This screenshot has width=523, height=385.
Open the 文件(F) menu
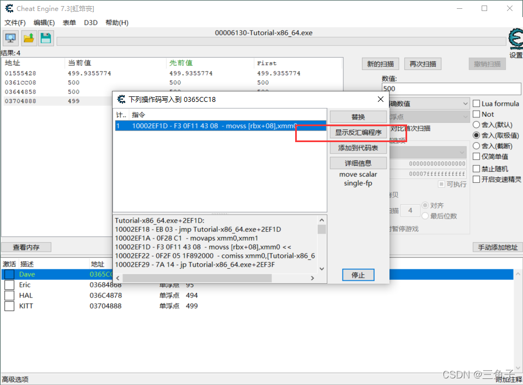pos(15,23)
